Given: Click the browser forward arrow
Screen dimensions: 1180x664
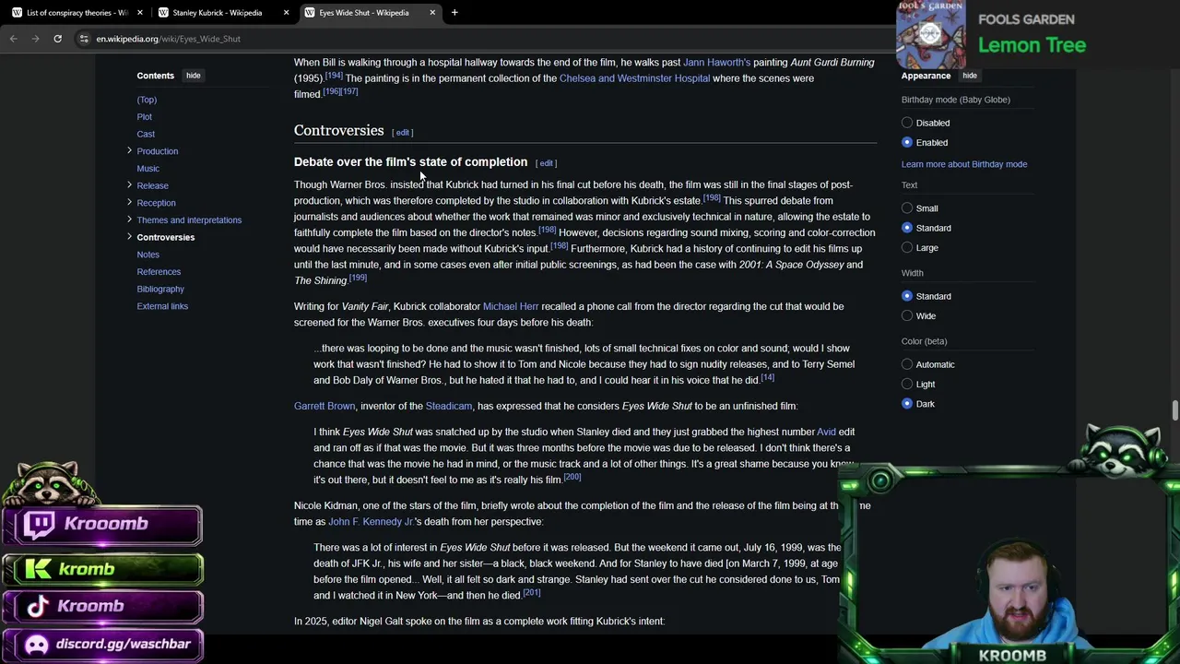Looking at the screenshot, I should click(35, 39).
